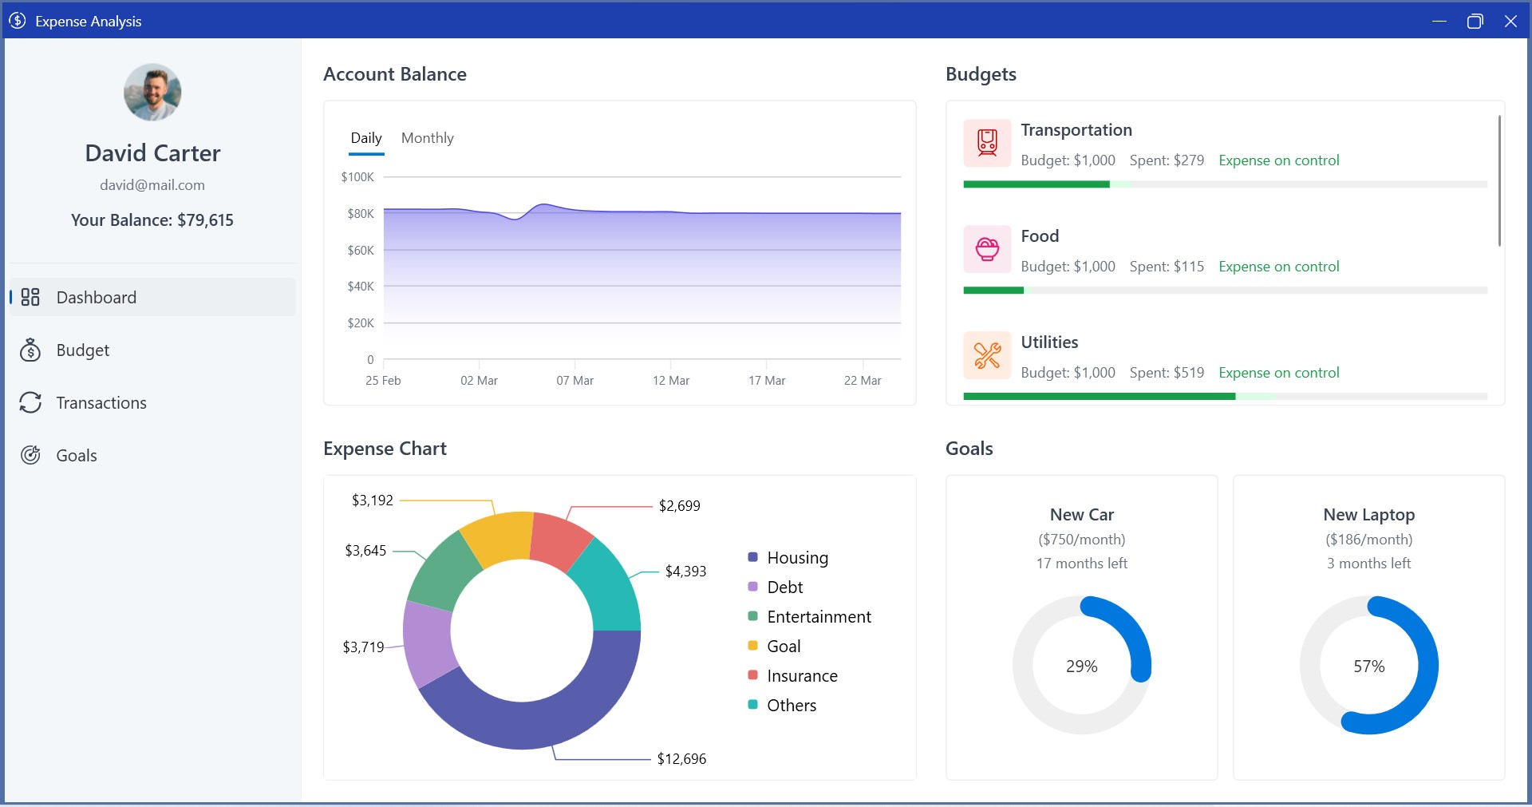Click the $3,719 chart label
Screen dimensions: 1532x807
[363, 647]
